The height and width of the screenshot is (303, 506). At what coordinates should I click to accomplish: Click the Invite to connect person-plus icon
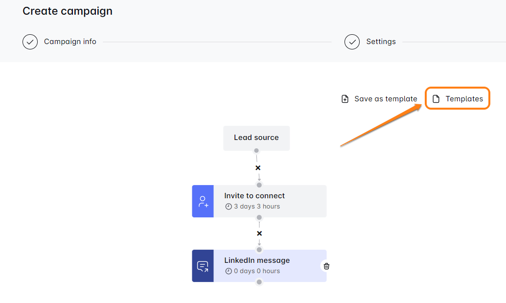[203, 201]
